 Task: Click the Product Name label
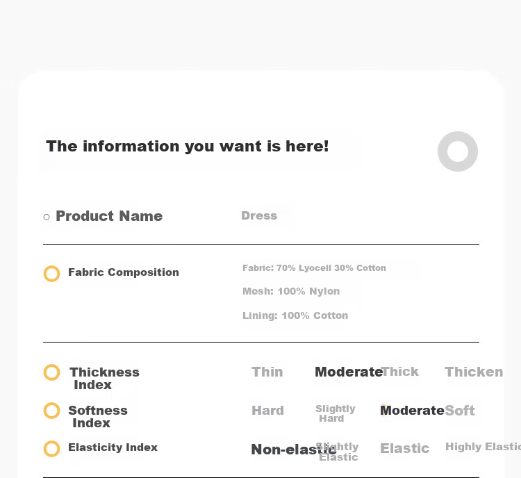point(109,216)
